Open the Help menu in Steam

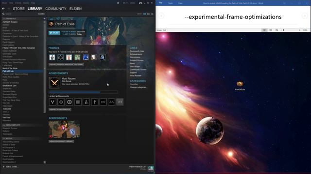point(33,3)
